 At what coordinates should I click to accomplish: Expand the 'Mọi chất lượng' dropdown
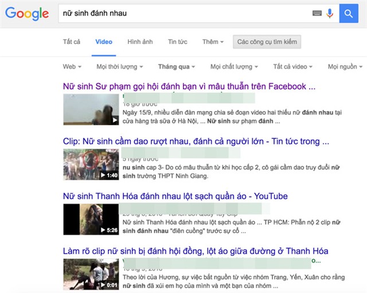coord(234,67)
